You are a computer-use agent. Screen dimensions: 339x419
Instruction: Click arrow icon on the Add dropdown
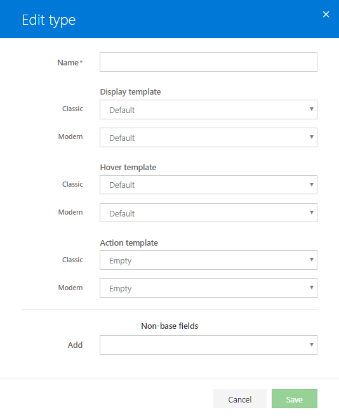(312, 345)
